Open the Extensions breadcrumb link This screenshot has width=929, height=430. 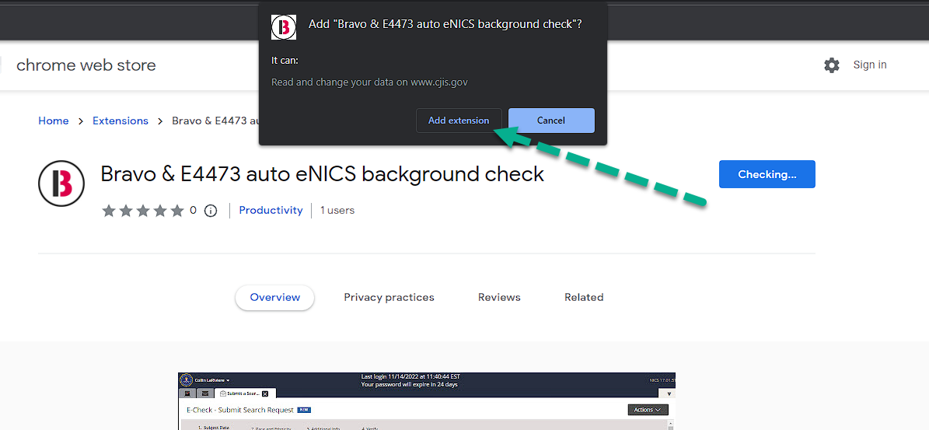[120, 121]
